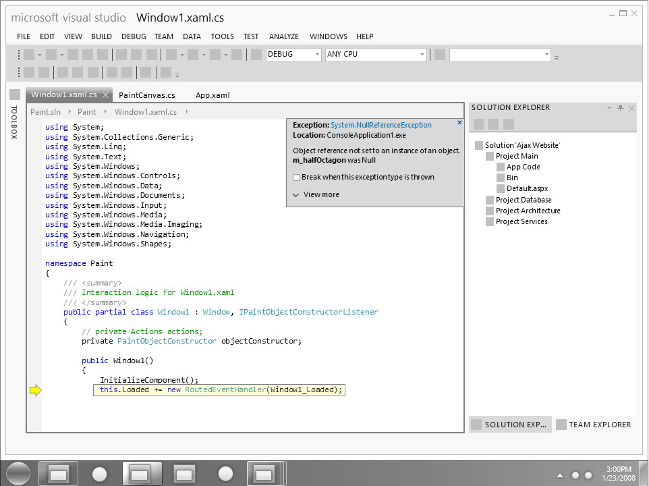
Task: Close the Window1.xaml.cs tab
Action: click(105, 94)
